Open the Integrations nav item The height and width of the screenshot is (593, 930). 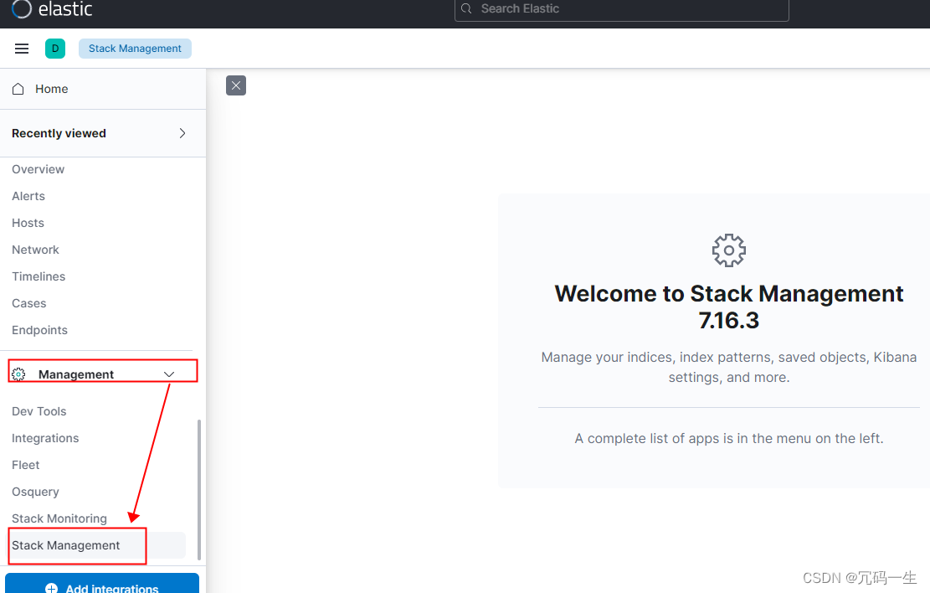point(45,438)
